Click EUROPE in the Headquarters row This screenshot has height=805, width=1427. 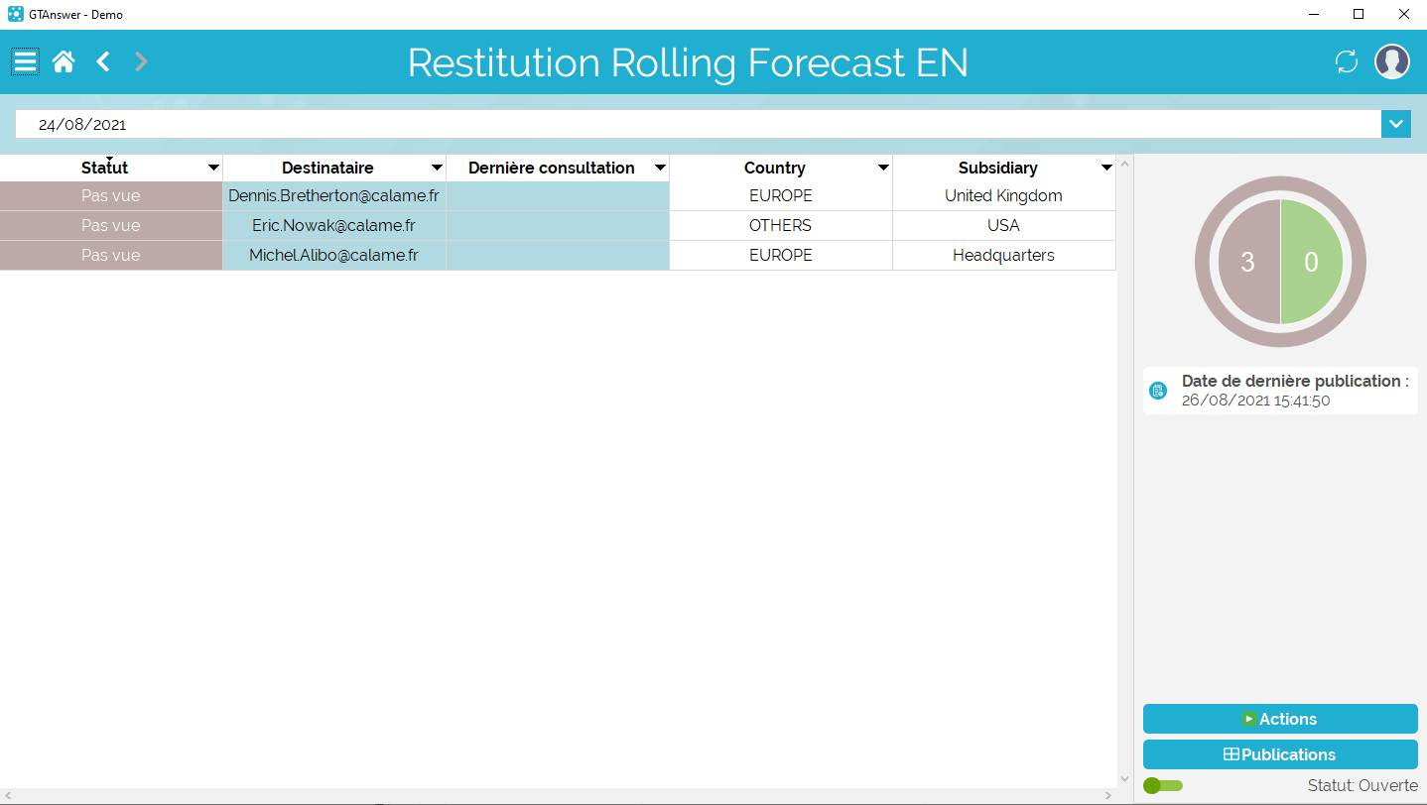781,256
